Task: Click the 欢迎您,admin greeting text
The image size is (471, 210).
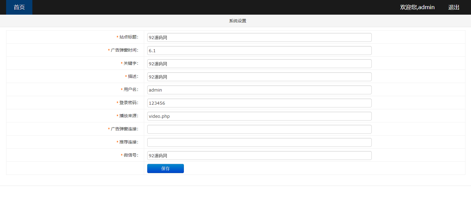Action: point(417,7)
